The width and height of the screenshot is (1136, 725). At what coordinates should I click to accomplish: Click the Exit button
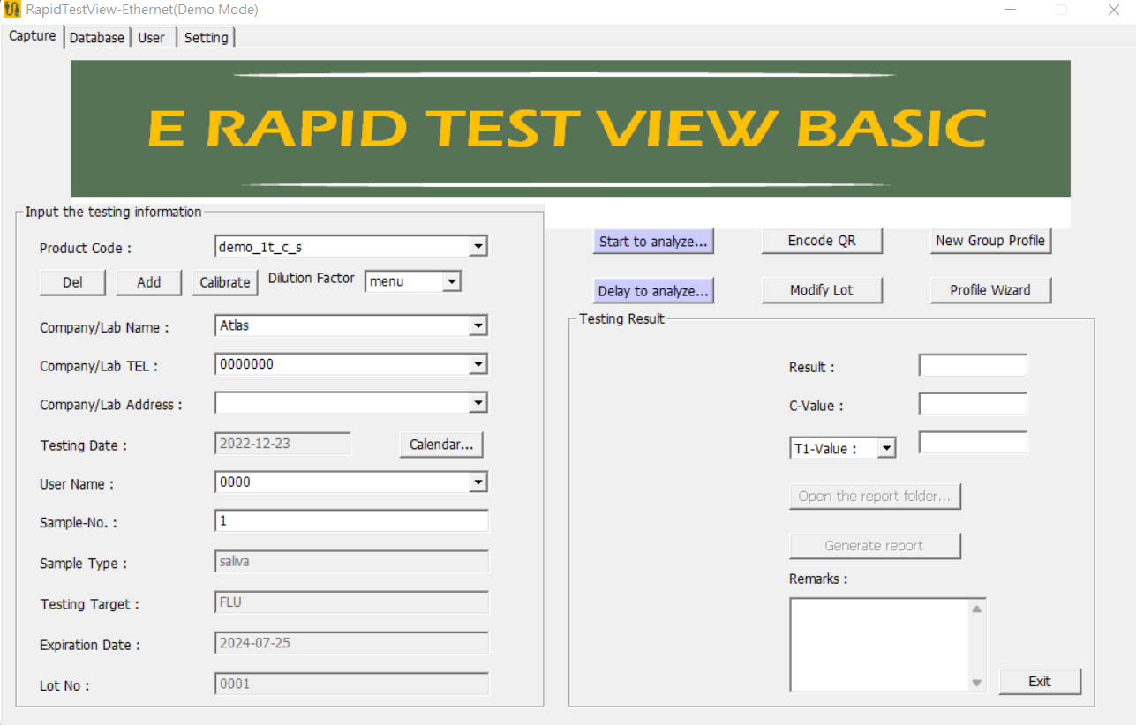point(1040,682)
